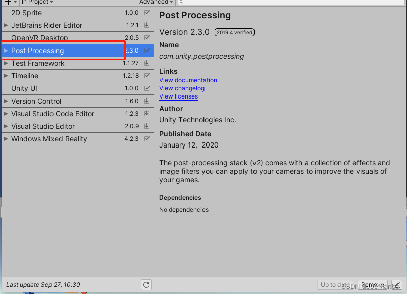Click the download icon for Test Framework
The width and height of the screenshot is (407, 294).
[146, 63]
